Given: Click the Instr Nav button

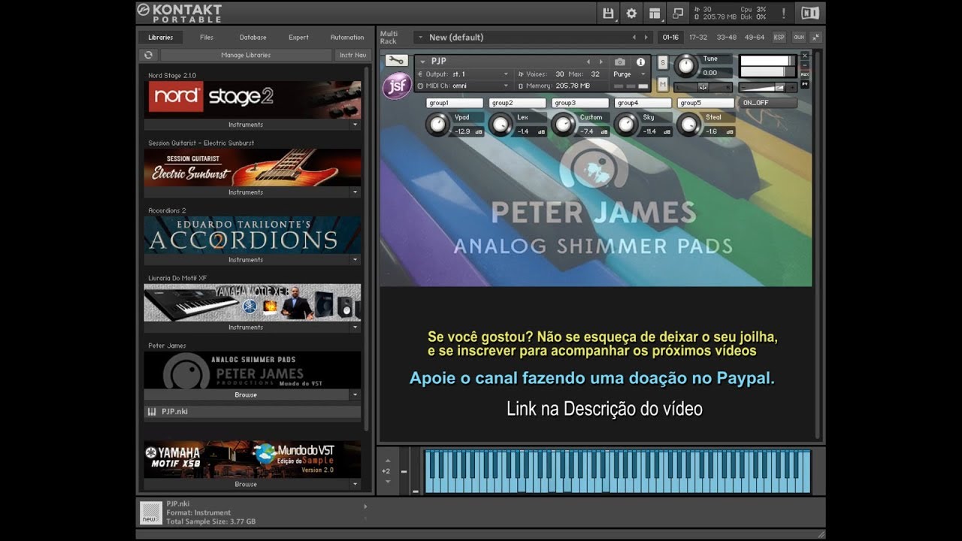Looking at the screenshot, I should click(352, 55).
